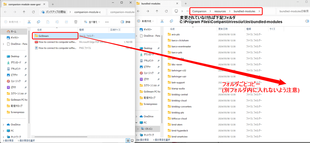Click Share icon in left window toolbar
The height and width of the screenshot is (143, 310).
66,22
